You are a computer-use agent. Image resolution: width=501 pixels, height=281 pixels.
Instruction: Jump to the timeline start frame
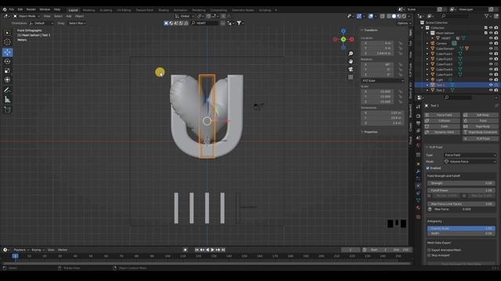click(197, 250)
